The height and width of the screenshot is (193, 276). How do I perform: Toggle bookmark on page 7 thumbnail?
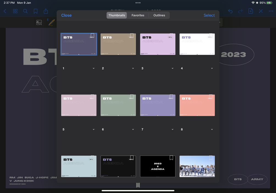tap(171, 96)
